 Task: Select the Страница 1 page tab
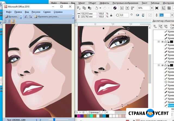(94, 112)
